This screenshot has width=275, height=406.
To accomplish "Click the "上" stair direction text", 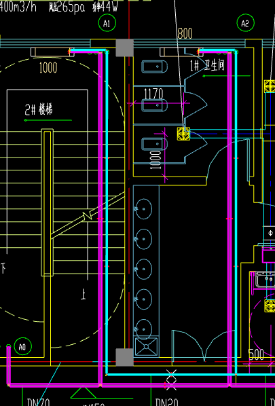I will [83, 295].
